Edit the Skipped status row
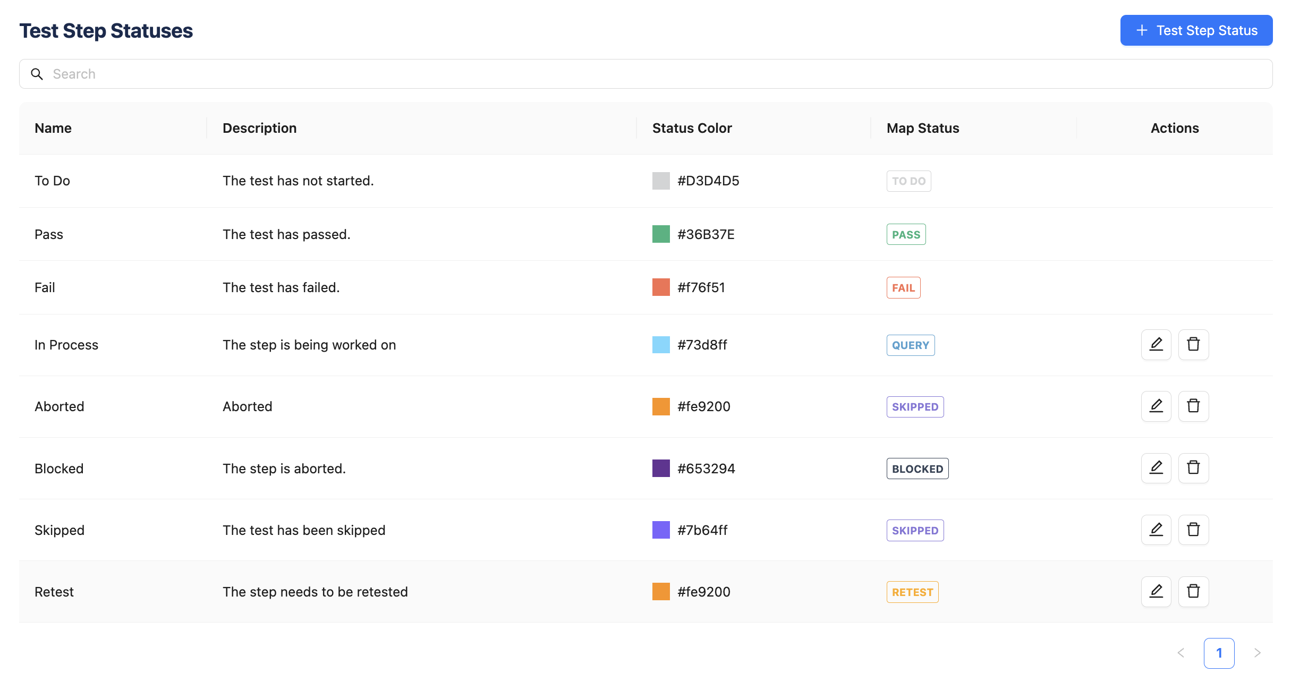 click(1156, 530)
